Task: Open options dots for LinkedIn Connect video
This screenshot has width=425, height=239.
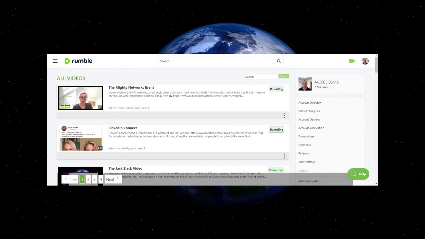Action: click(284, 156)
